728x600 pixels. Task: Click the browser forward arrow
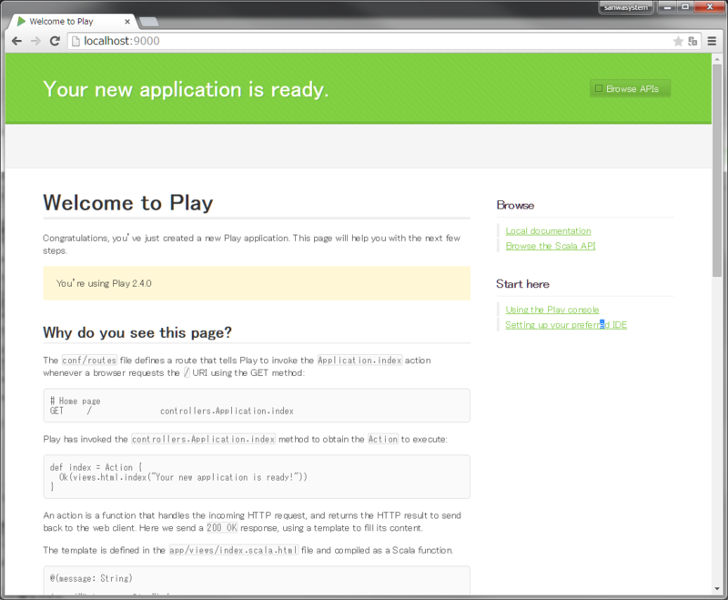35,41
